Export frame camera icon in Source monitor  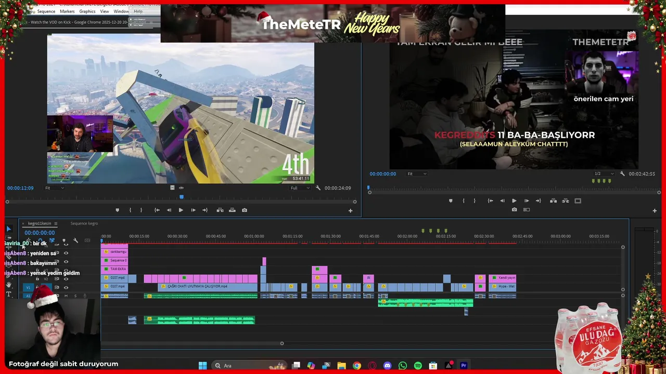click(x=245, y=210)
